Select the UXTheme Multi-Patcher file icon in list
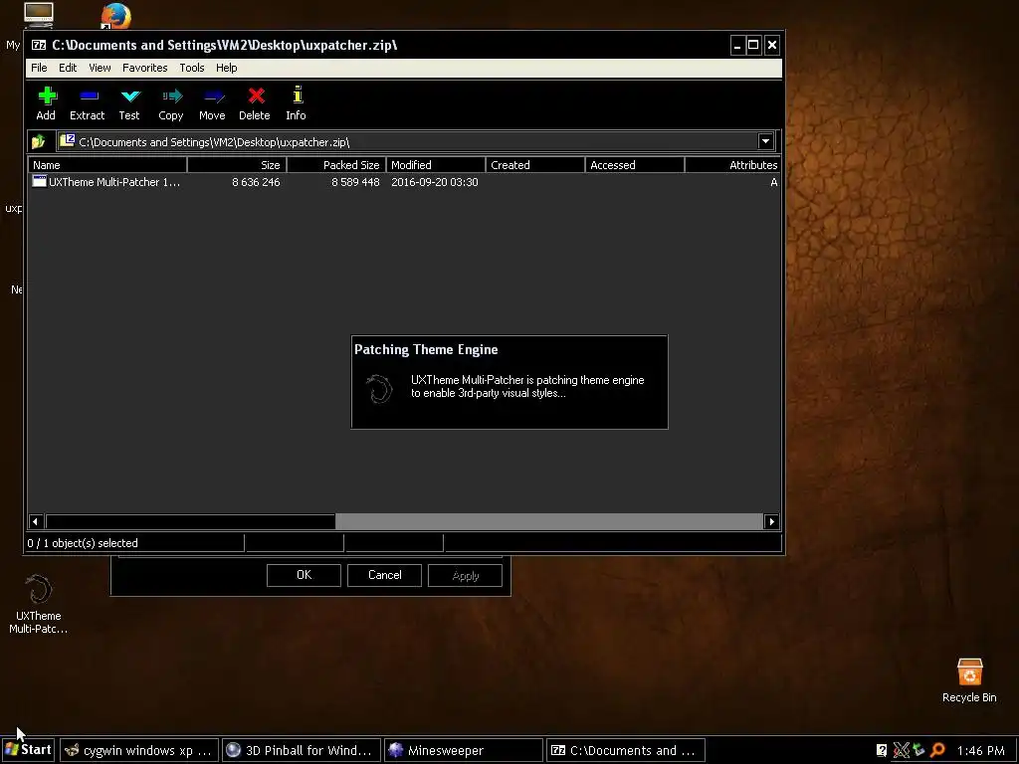Image resolution: width=1019 pixels, height=764 pixels. pos(39,181)
